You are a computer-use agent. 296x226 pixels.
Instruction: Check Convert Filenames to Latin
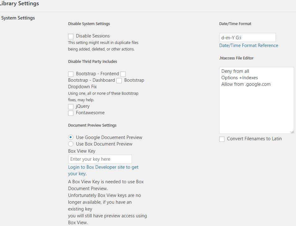pyautogui.click(x=222, y=139)
